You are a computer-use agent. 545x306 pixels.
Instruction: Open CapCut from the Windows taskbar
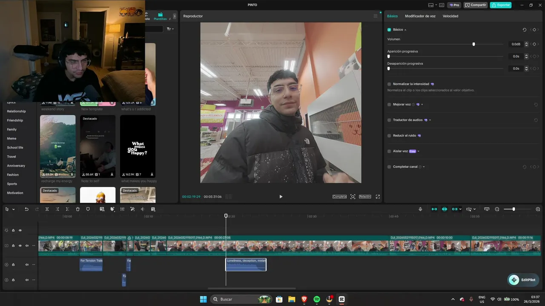pos(341,299)
